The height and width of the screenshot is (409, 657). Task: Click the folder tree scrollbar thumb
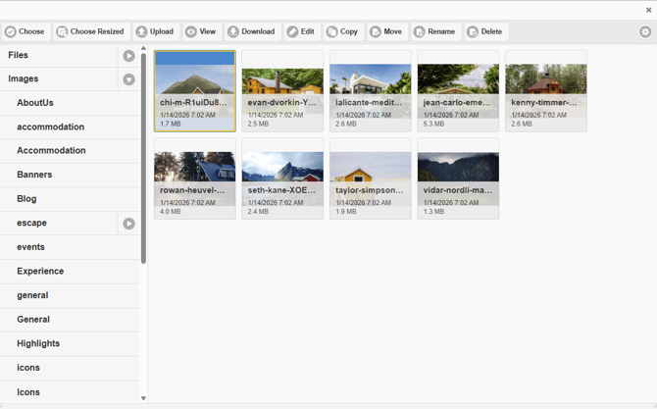143,159
